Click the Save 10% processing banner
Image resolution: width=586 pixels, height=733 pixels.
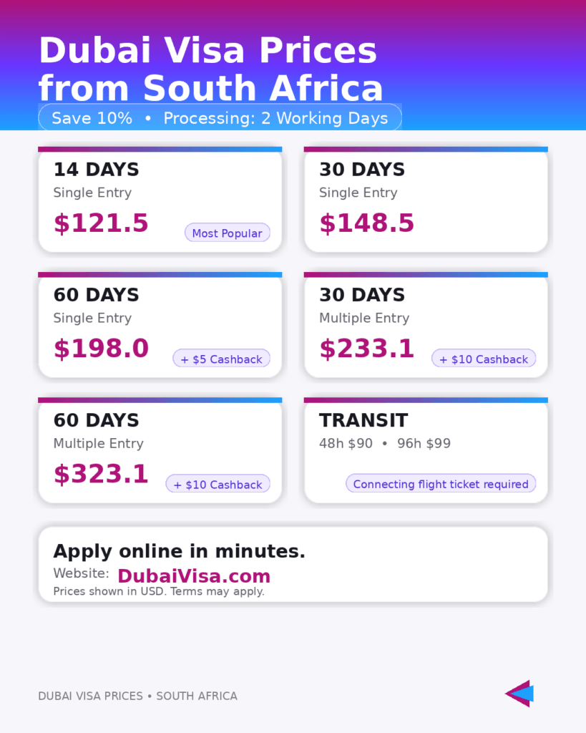(220, 118)
